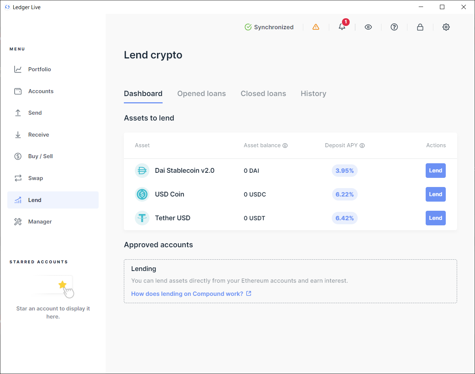Screen dimensions: 475x374
Task: Open the History tab
Action: pyautogui.click(x=313, y=93)
